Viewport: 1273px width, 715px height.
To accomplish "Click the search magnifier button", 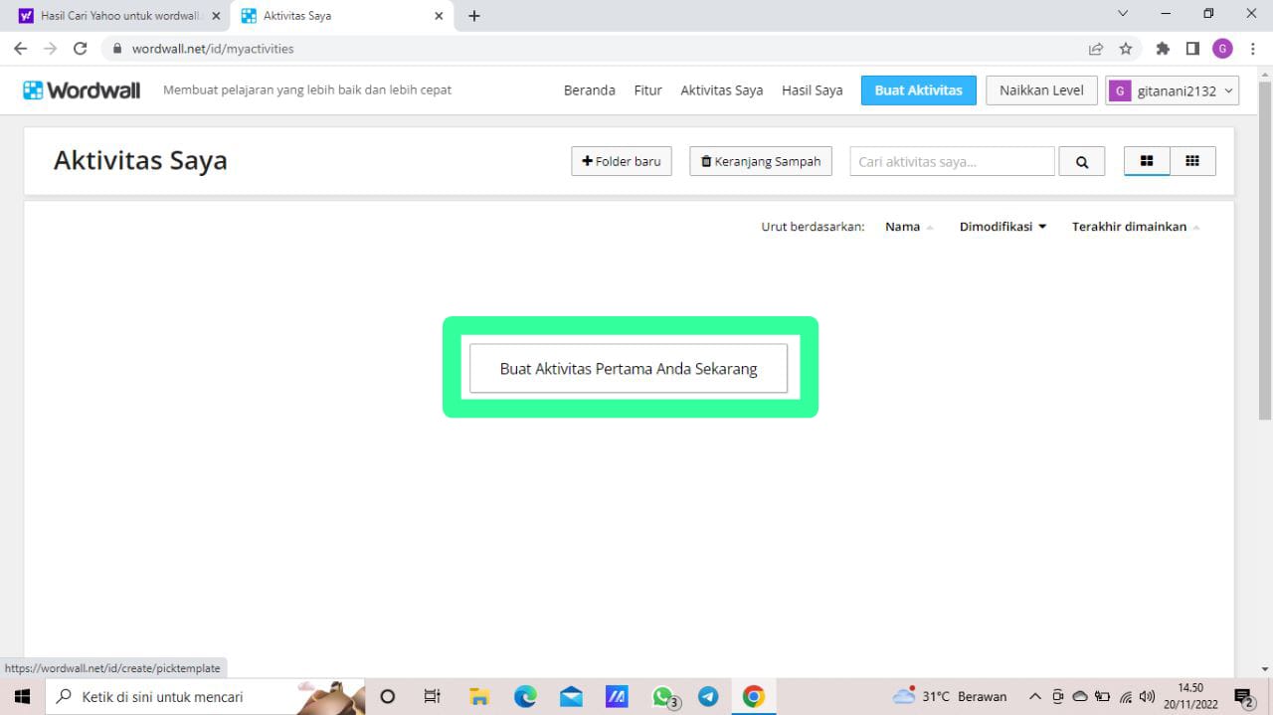I will tap(1082, 161).
